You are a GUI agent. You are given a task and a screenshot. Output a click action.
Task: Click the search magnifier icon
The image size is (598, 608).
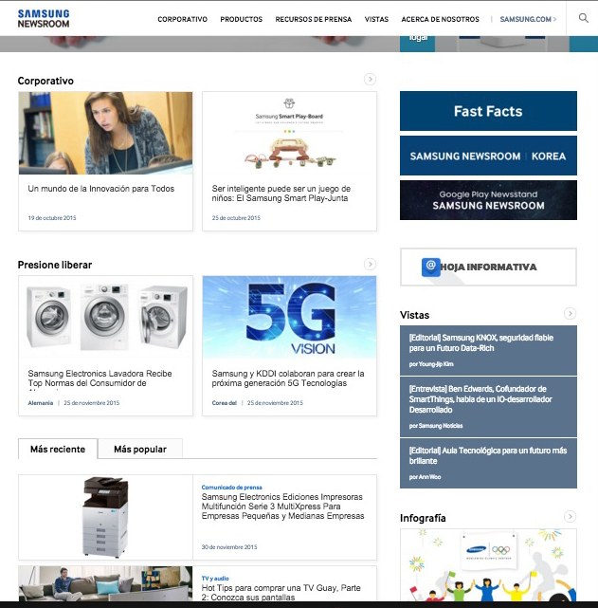(583, 18)
